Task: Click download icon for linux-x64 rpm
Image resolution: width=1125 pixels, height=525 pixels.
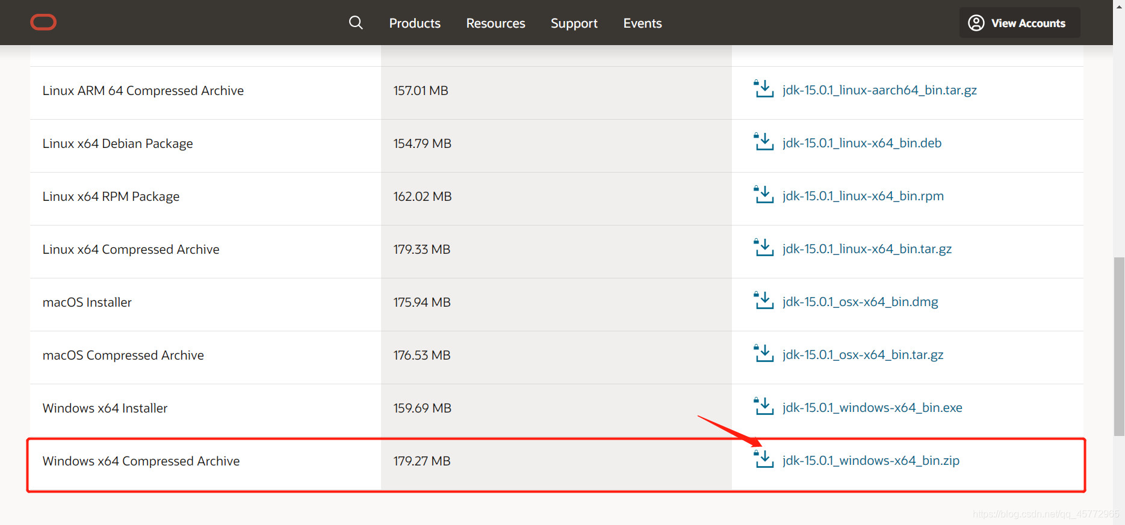Action: pos(764,195)
